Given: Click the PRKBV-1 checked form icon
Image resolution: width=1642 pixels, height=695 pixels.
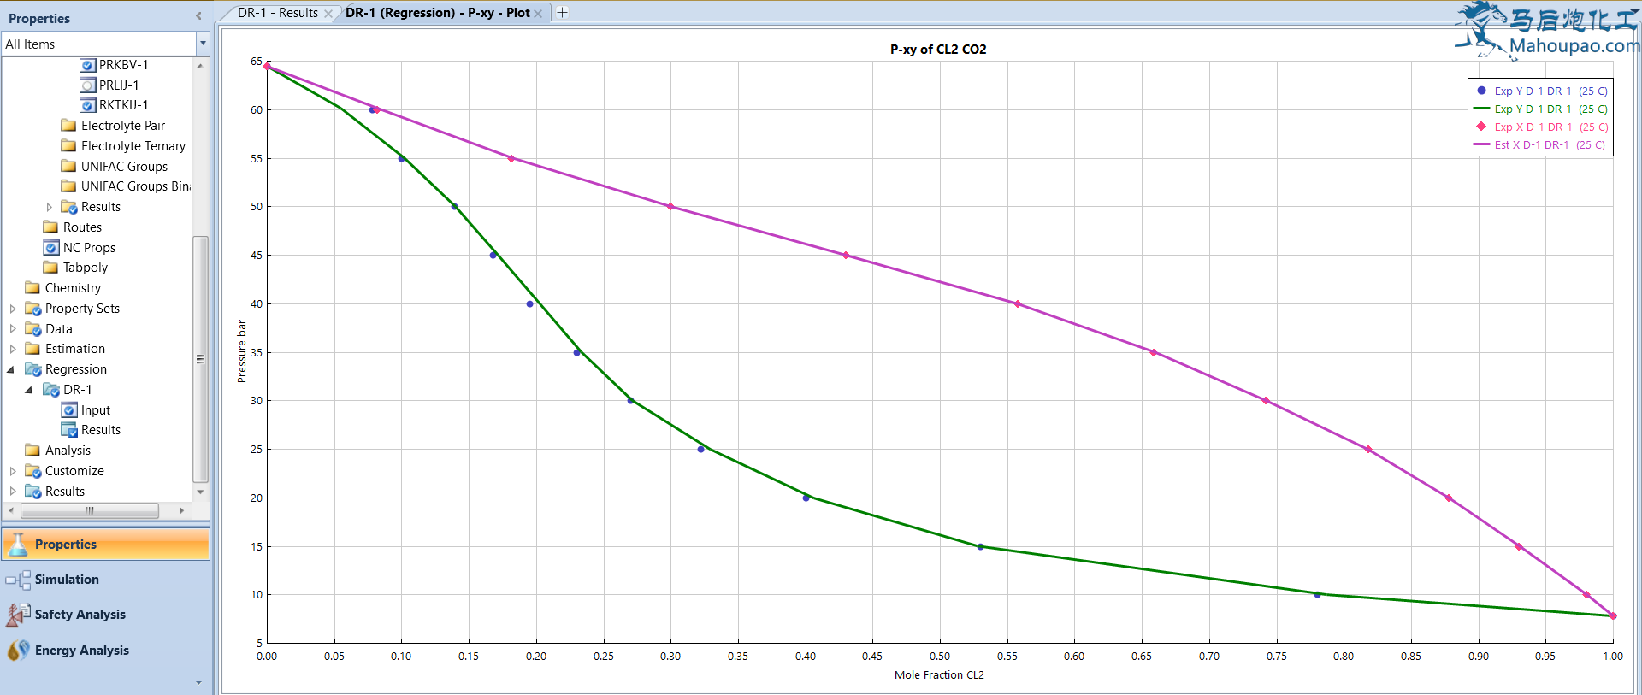Looking at the screenshot, I should pyautogui.click(x=87, y=65).
